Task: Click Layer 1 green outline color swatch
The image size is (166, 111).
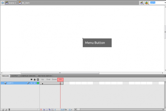Action: tap(38, 83)
